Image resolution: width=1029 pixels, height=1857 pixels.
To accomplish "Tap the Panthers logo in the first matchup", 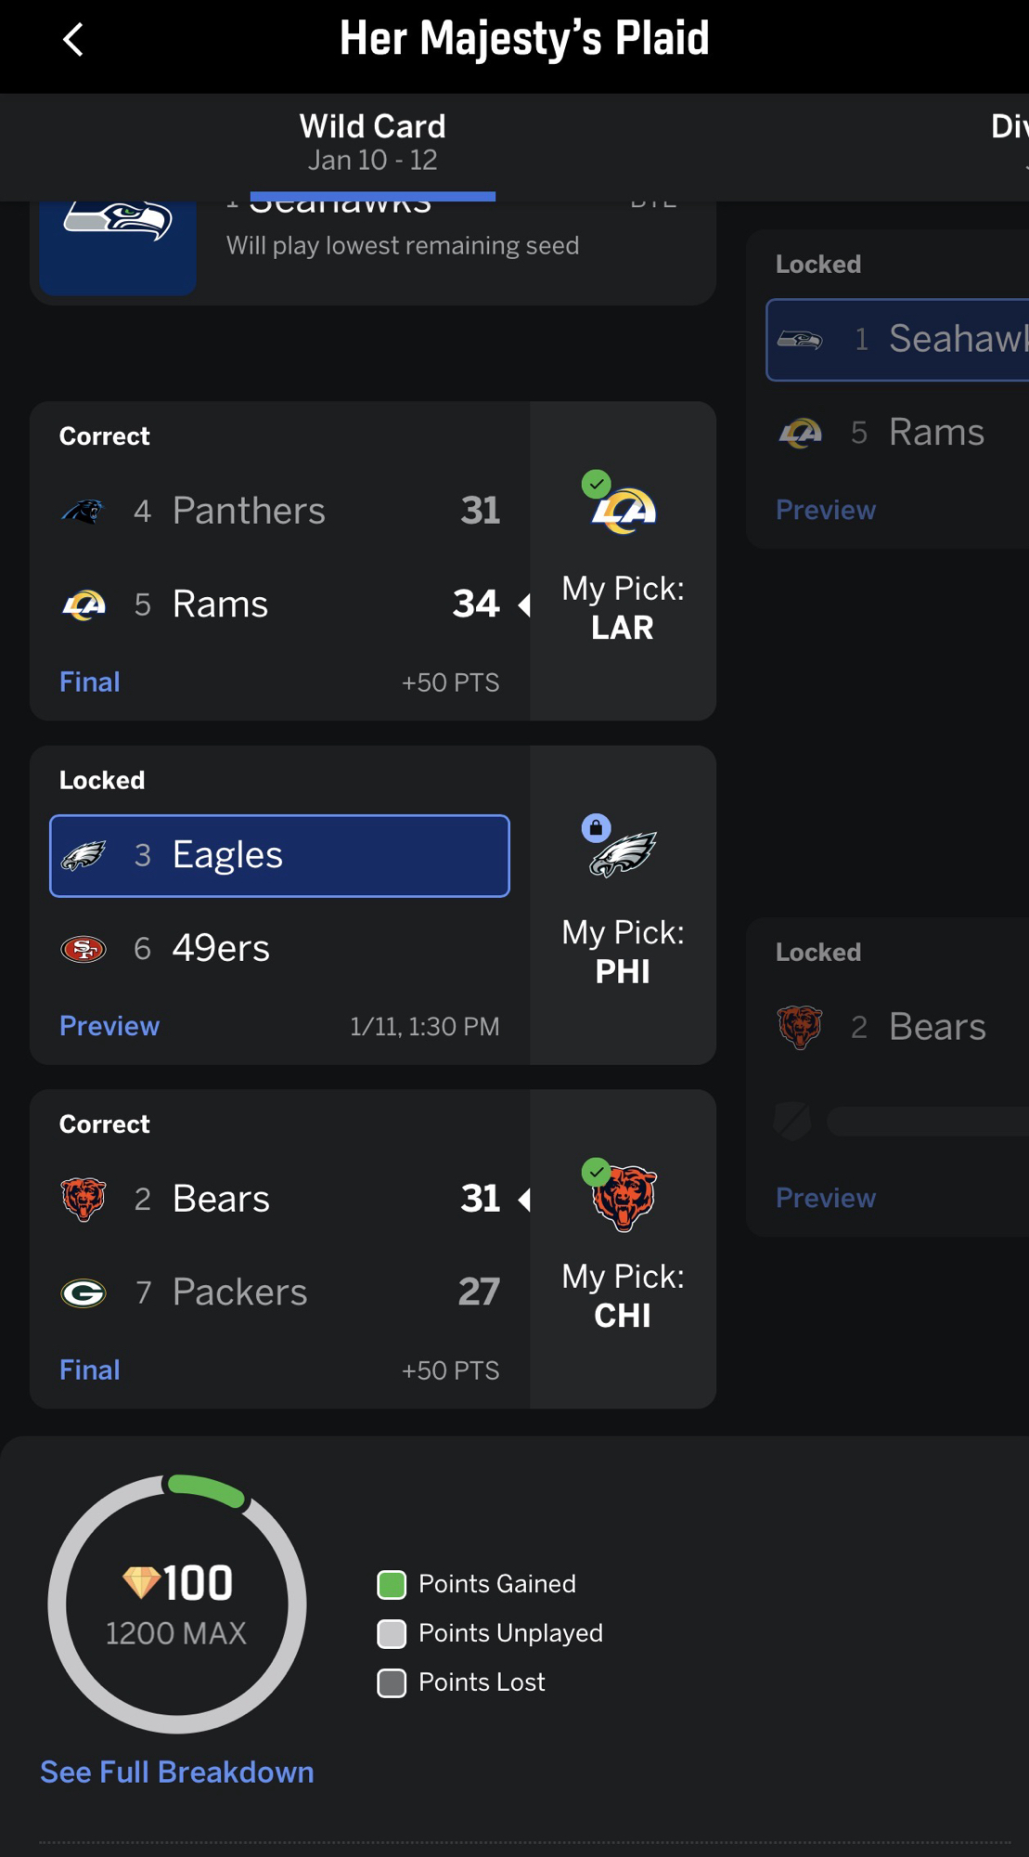I will pyautogui.click(x=84, y=511).
